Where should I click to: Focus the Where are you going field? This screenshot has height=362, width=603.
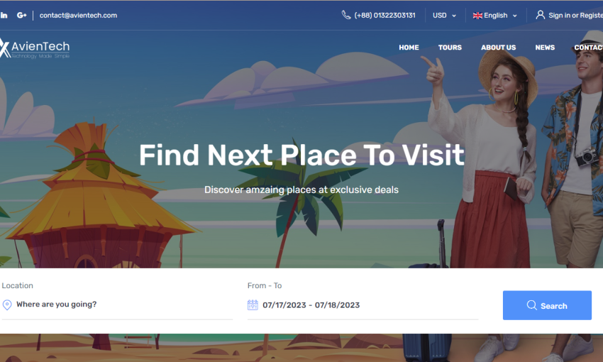pyautogui.click(x=117, y=305)
